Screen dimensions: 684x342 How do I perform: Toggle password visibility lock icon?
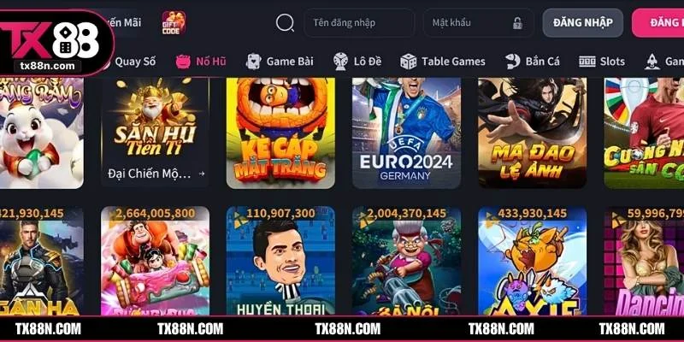click(x=517, y=23)
